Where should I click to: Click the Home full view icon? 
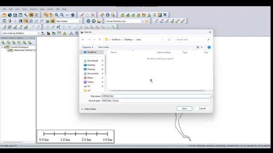73,15
